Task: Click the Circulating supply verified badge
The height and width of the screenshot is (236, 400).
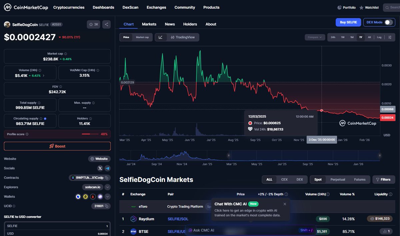Action: (x=45, y=119)
